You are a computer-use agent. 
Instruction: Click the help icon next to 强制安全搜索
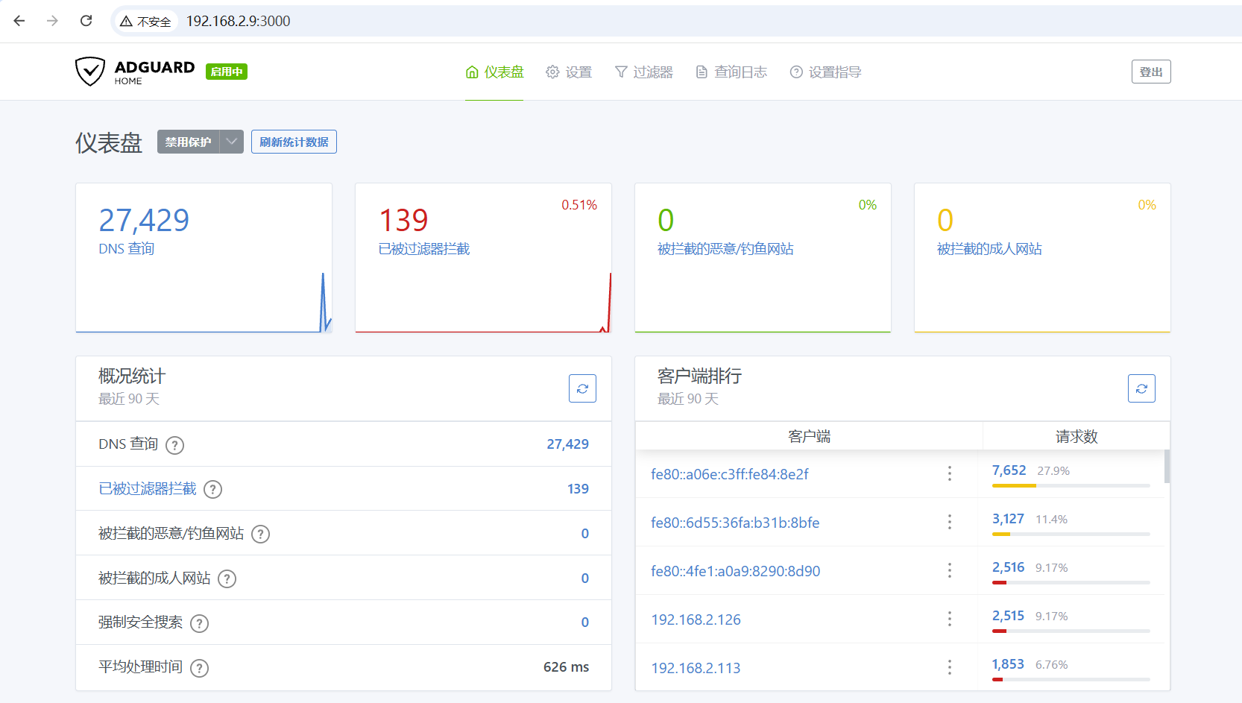coord(199,623)
